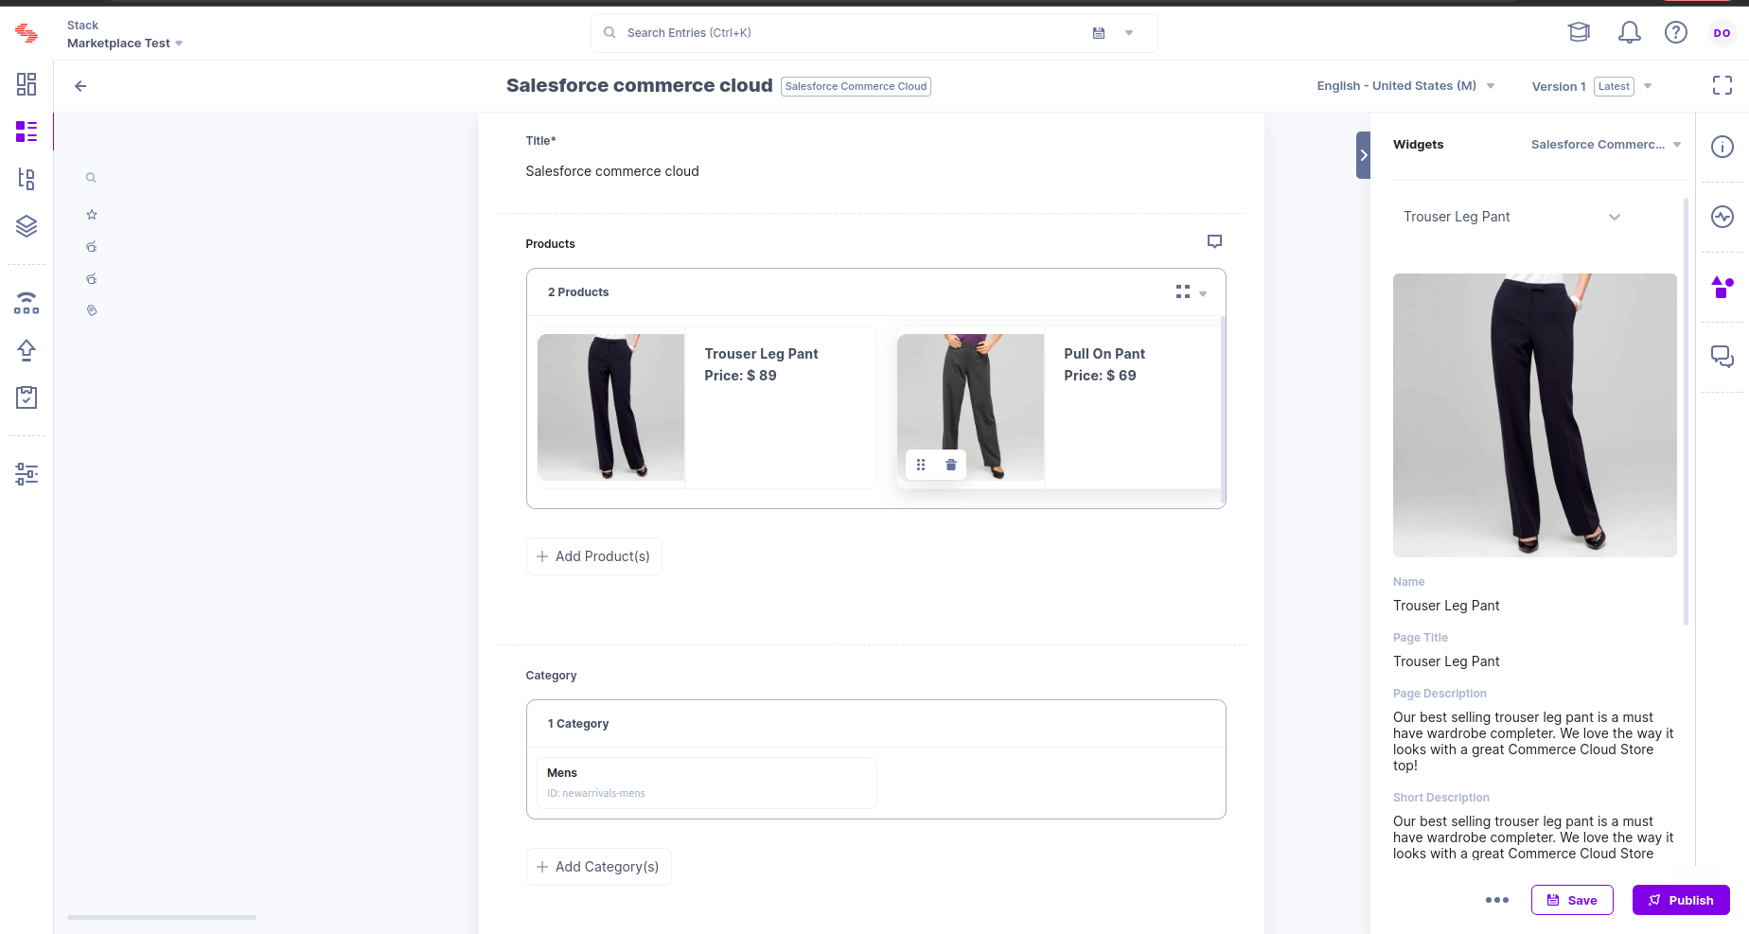The height and width of the screenshot is (934, 1749).
Task: Open the more options ellipsis menu
Action: [x=1497, y=900]
